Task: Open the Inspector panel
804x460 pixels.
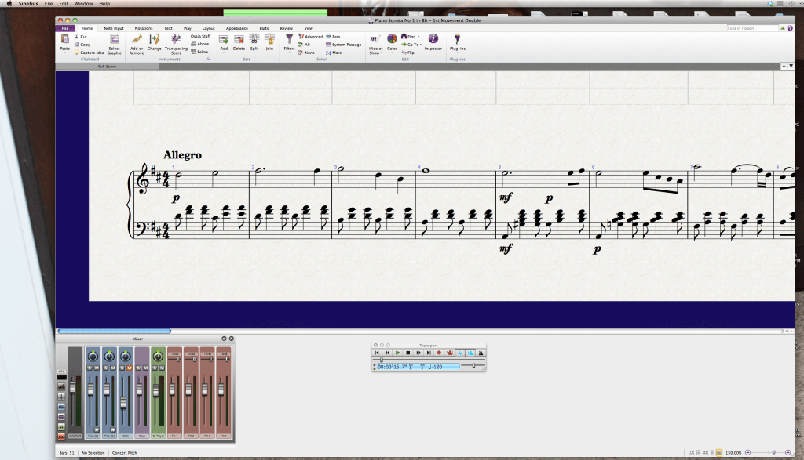Action: [x=433, y=42]
